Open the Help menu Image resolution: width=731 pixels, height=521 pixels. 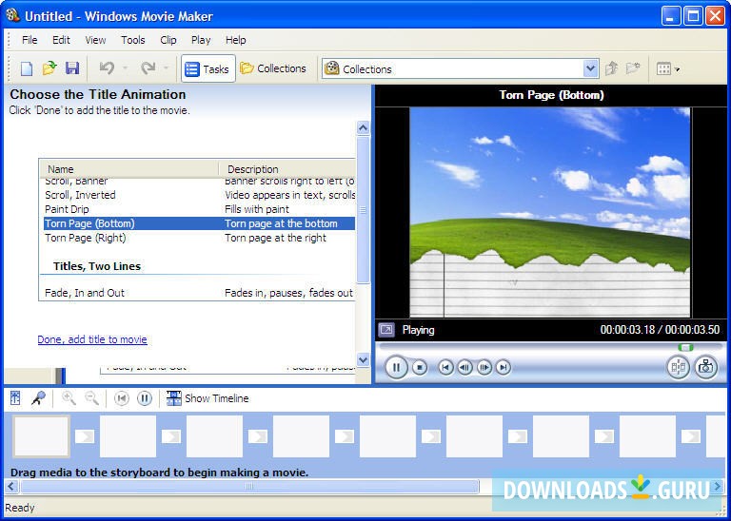click(x=235, y=40)
